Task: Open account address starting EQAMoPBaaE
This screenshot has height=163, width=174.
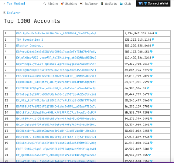Action: pos(56,82)
